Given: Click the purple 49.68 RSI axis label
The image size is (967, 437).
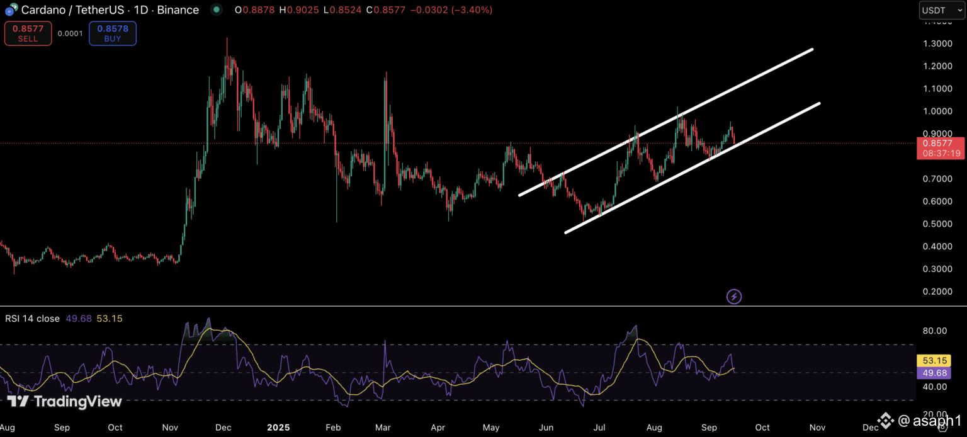Looking at the screenshot, I should (933, 373).
